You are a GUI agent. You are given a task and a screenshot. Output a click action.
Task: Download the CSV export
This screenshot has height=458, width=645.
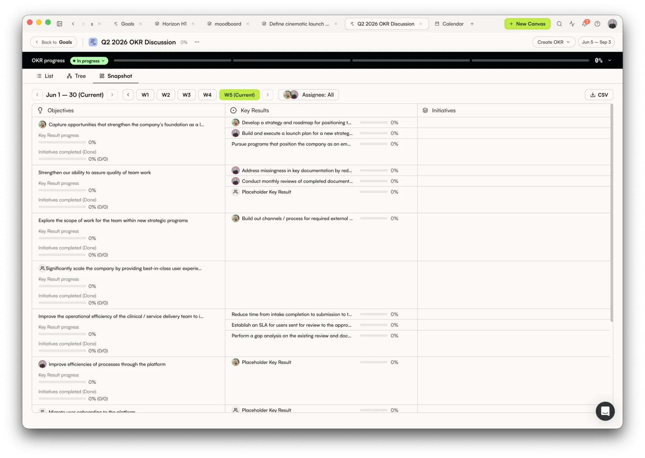(x=599, y=95)
